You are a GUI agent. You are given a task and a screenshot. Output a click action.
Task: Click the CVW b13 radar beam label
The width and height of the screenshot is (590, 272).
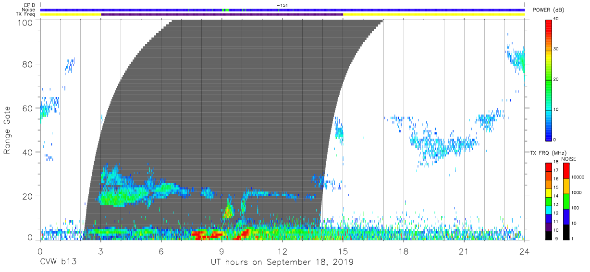(58, 262)
